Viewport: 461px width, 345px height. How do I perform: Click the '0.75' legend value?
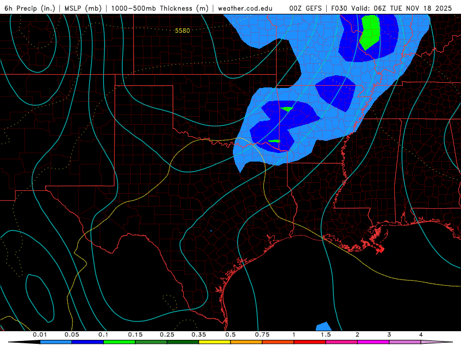tap(262, 335)
